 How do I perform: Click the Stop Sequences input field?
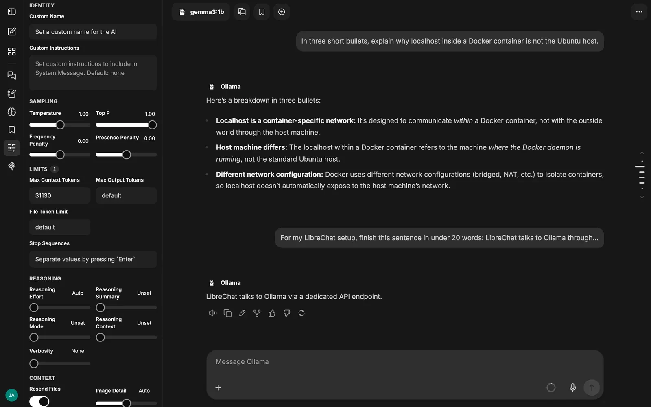(93, 259)
